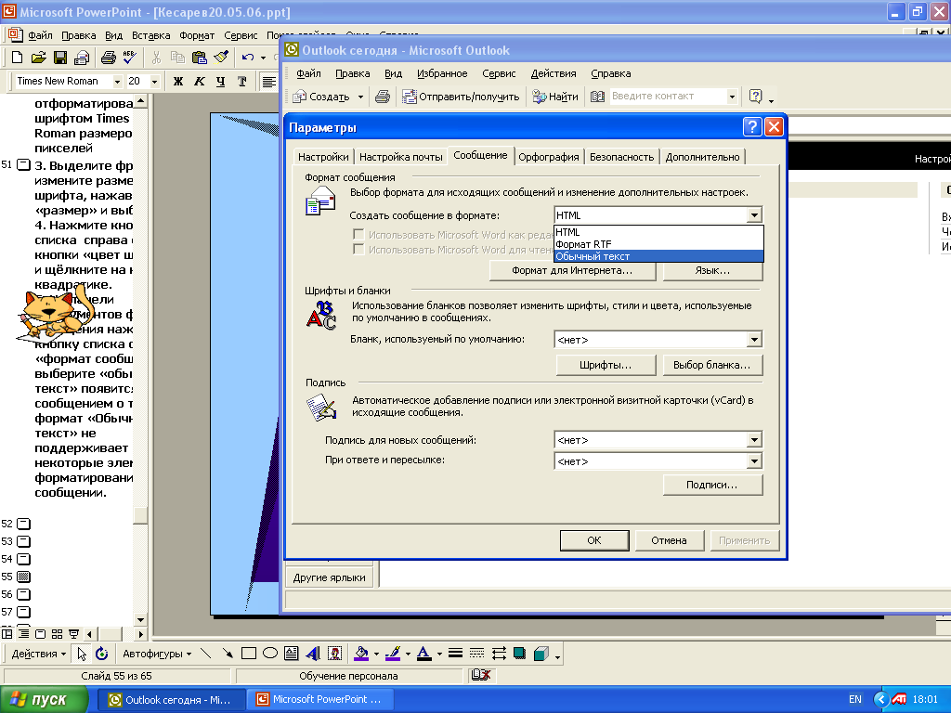Select 'Обычный текст' in format list
The height and width of the screenshot is (713, 951).
[658, 256]
